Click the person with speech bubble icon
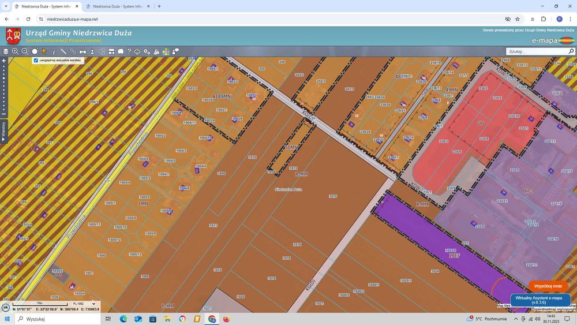 [175, 51]
